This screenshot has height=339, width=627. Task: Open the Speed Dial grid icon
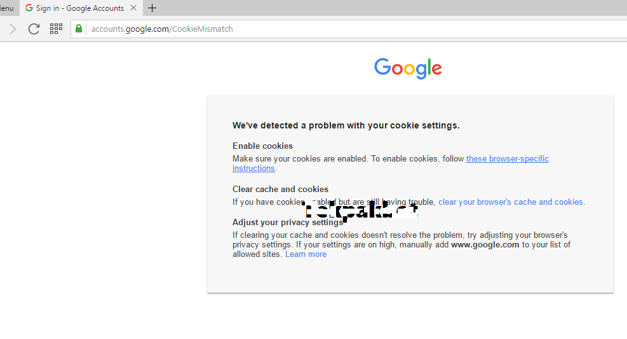pyautogui.click(x=56, y=29)
